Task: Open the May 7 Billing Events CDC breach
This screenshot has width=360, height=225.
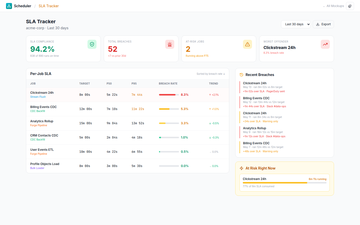Action: (x=284, y=147)
